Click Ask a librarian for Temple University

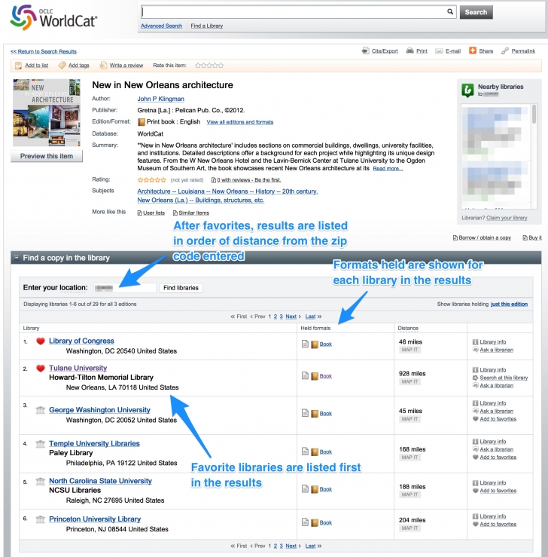click(497, 449)
